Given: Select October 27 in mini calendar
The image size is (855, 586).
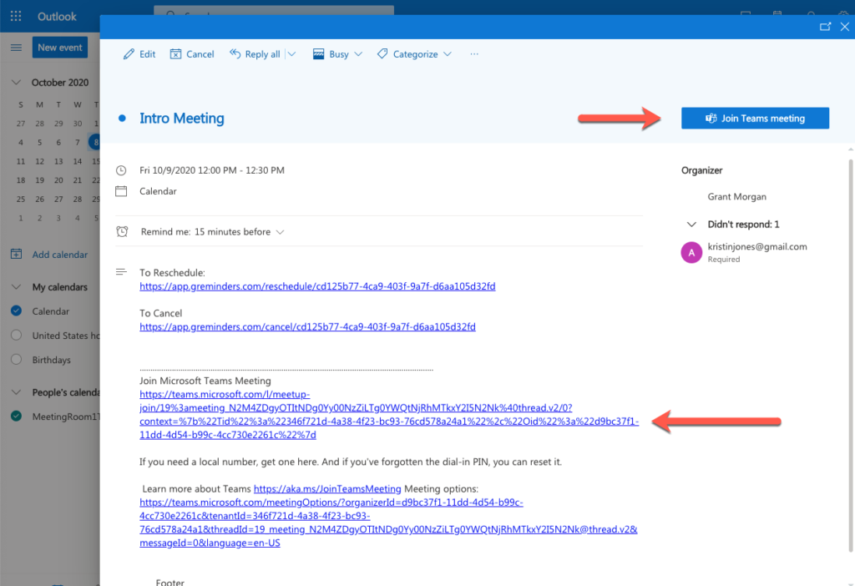Looking at the screenshot, I should point(58,199).
